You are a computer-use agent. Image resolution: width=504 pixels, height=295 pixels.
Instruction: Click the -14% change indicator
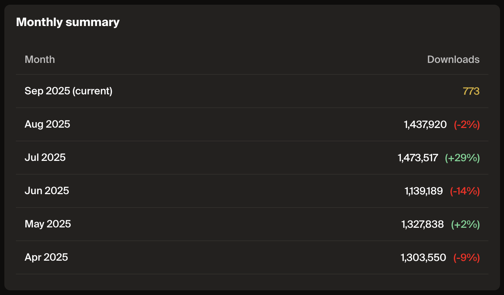(x=465, y=191)
